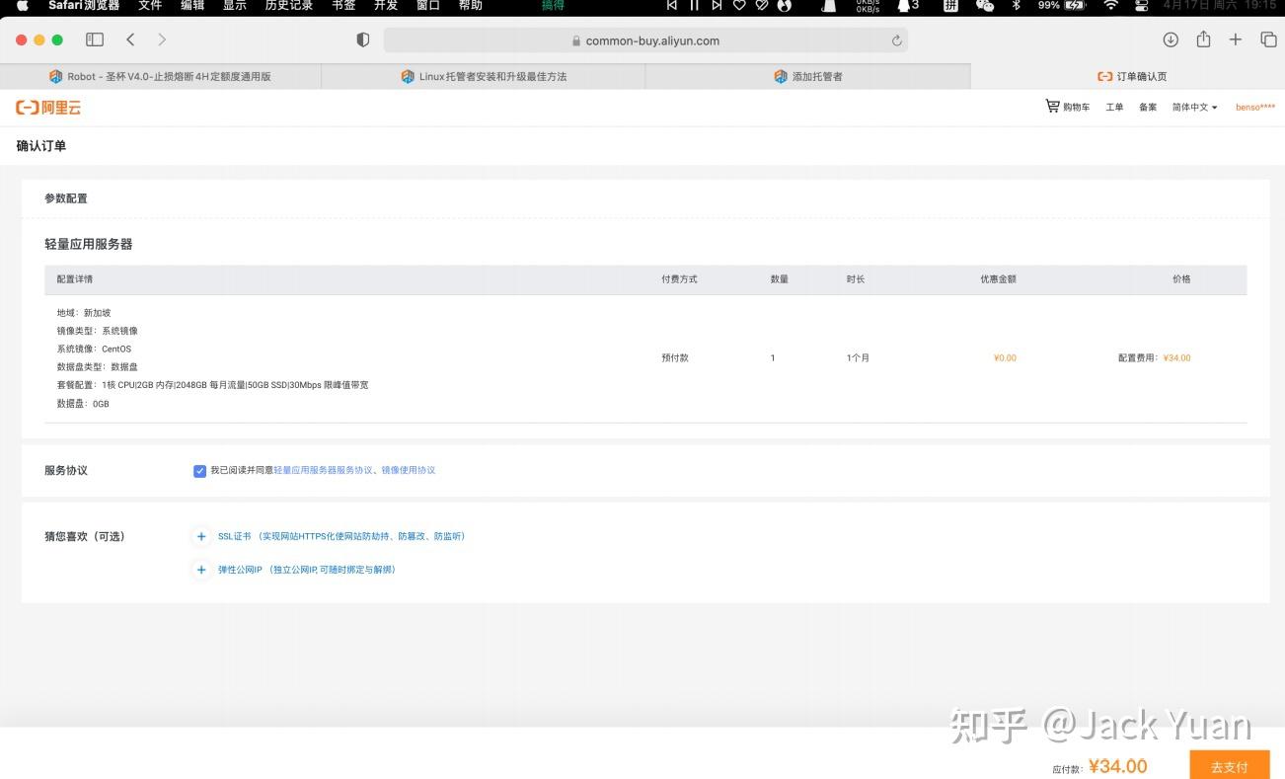Viewport: 1285px width, 779px height.
Task: Click the Safari share icon
Action: coord(1203,39)
